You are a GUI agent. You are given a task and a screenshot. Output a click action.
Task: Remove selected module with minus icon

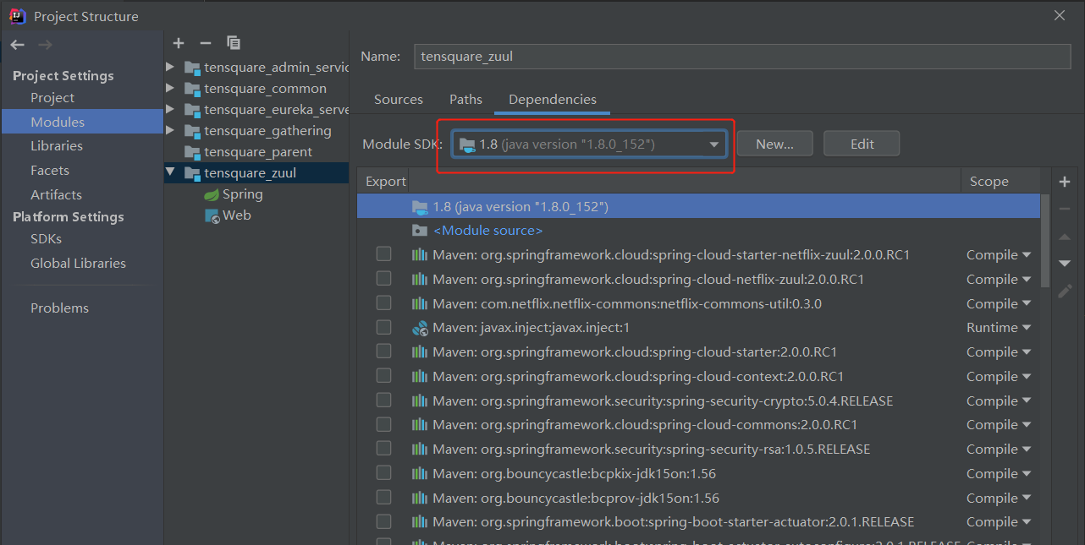pos(206,43)
